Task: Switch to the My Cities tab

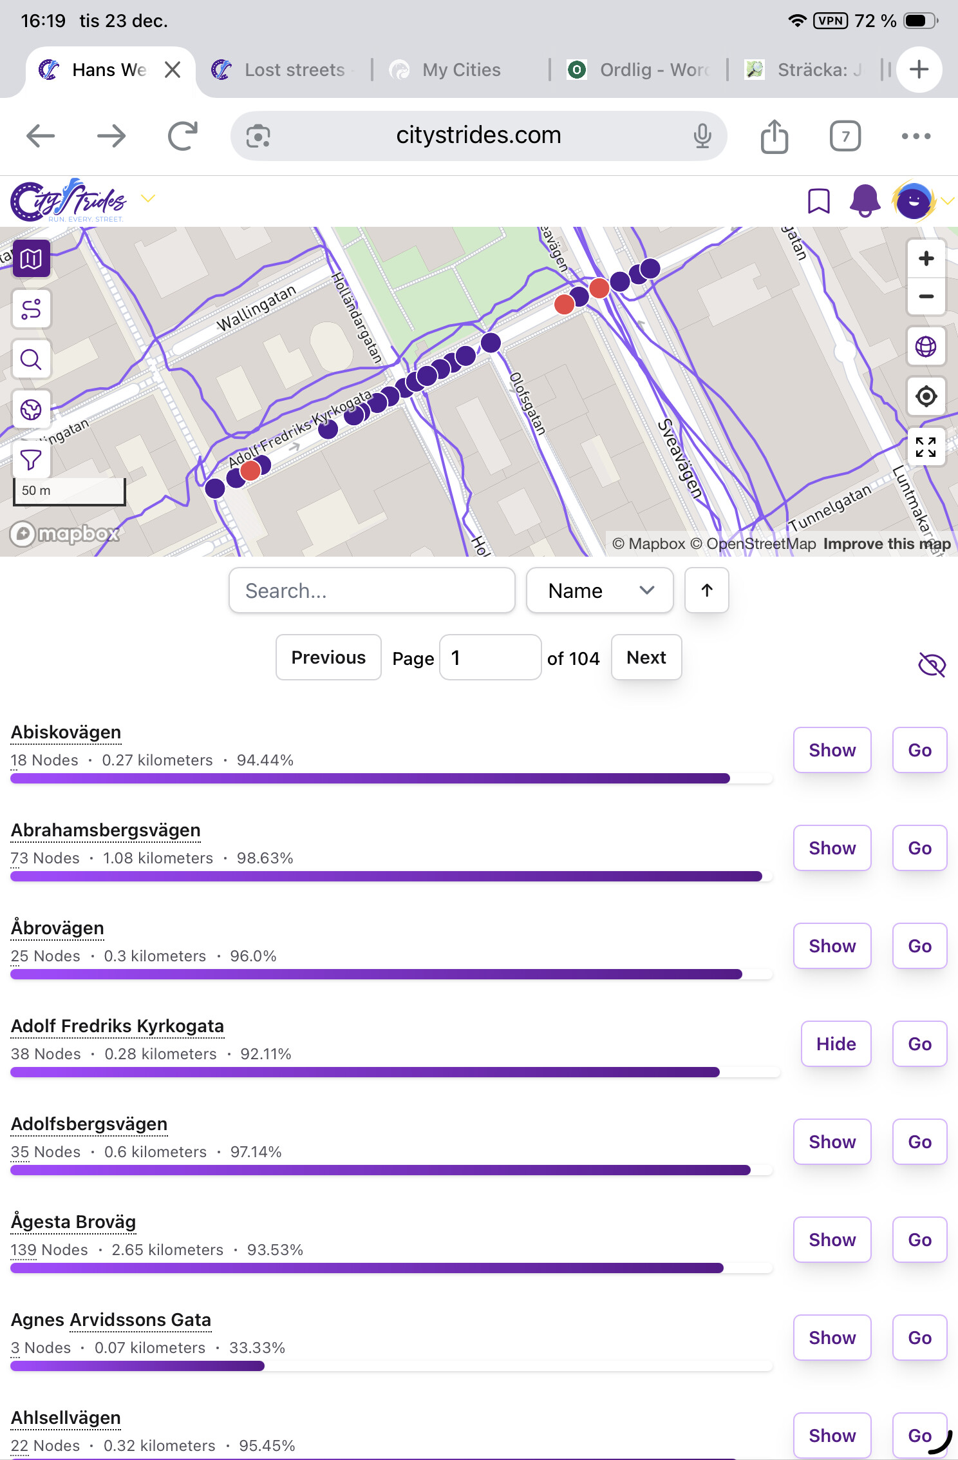Action: tap(461, 70)
